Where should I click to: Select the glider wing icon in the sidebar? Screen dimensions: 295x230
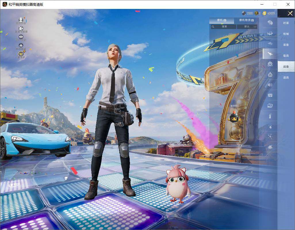click(270, 33)
